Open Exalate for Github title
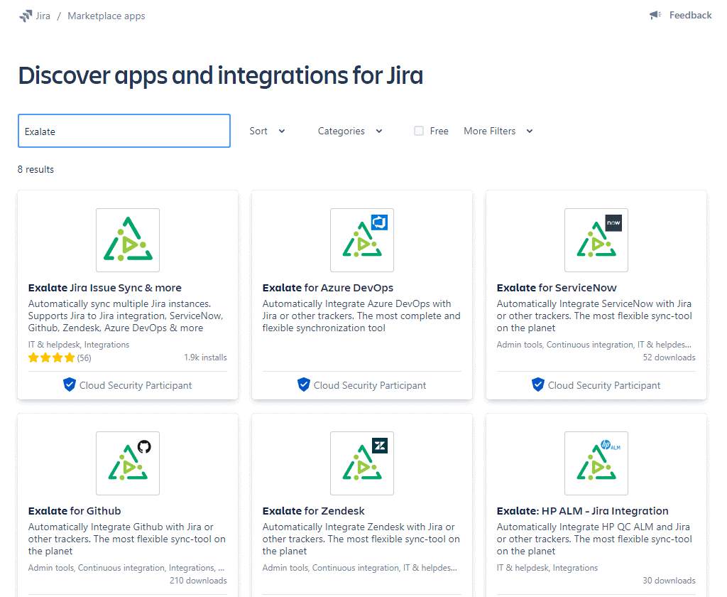This screenshot has height=597, width=727. 75,511
